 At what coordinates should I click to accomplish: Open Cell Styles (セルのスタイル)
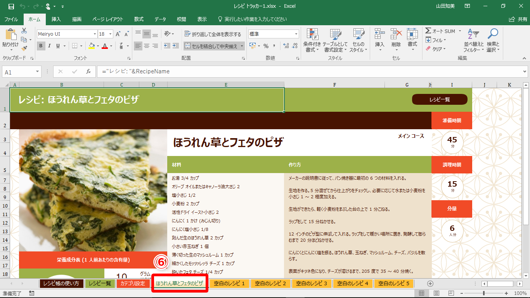[359, 40]
